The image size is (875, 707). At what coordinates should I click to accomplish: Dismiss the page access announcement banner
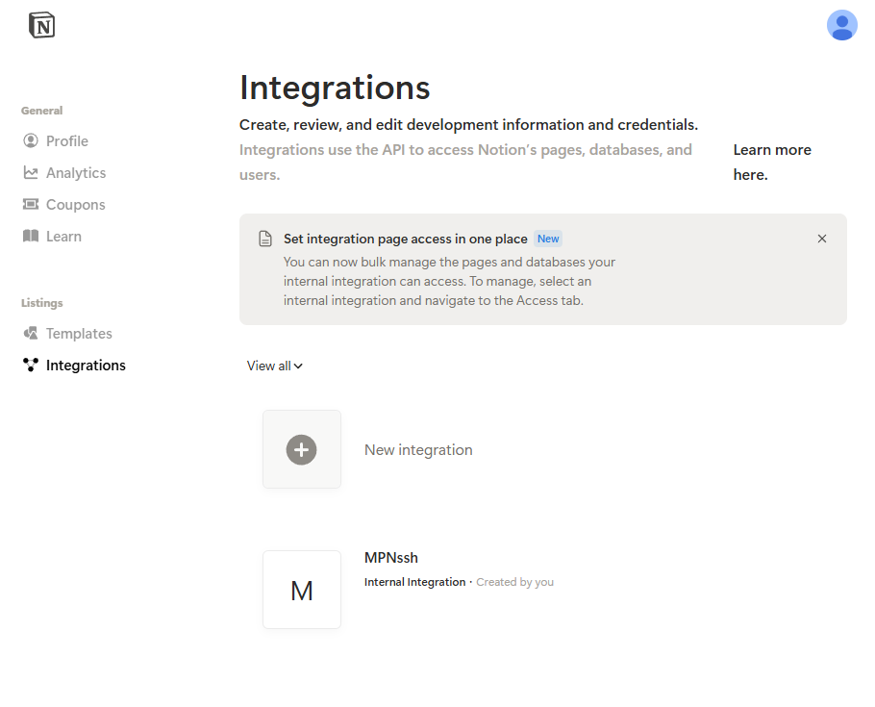coord(822,239)
